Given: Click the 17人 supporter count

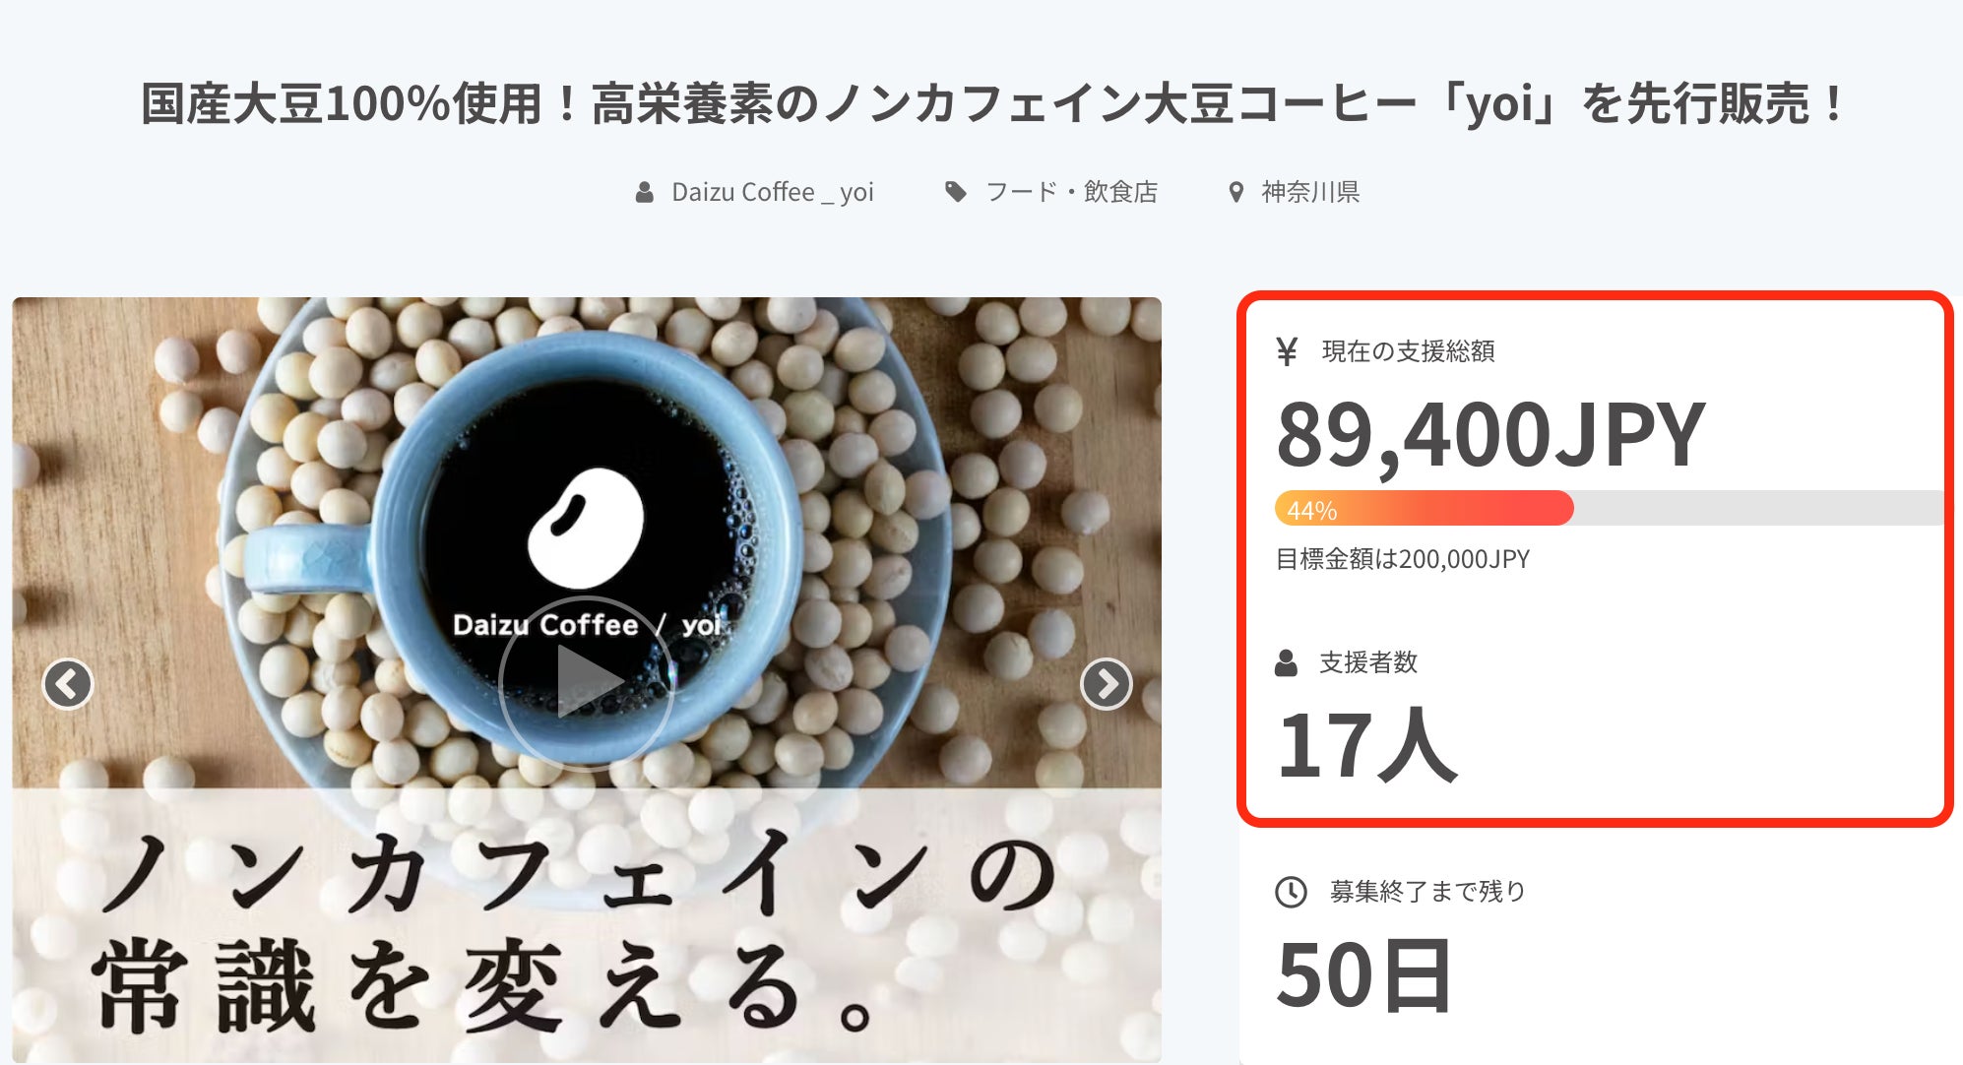Looking at the screenshot, I should coord(1366,745).
